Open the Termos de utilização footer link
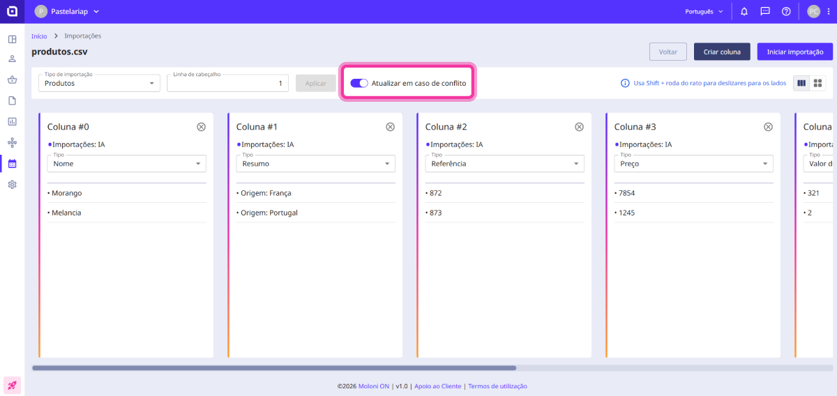The image size is (837, 396). [497, 386]
